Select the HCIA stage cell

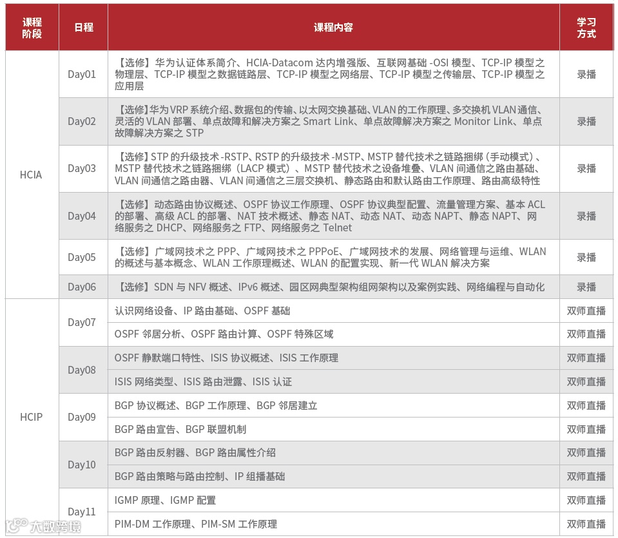31,175
